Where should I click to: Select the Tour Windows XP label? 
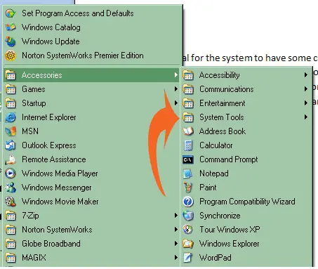(x=230, y=230)
